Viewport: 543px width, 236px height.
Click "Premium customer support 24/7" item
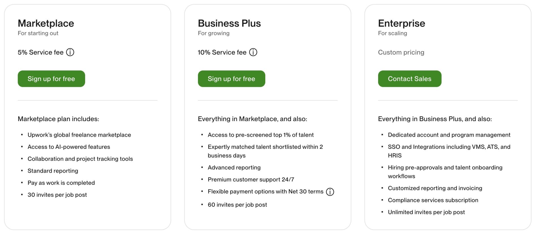click(251, 179)
